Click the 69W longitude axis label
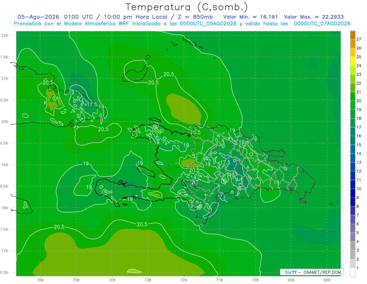367x284 pixels. coord(291,280)
